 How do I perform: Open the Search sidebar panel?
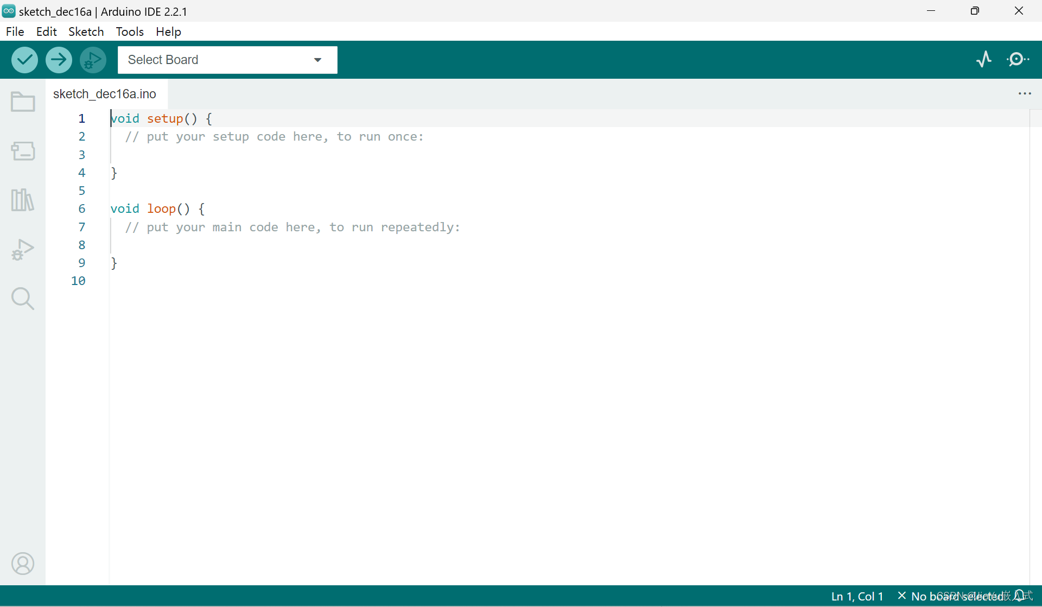(23, 299)
